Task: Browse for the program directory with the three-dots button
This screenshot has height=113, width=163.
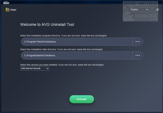Action: pos(138,42)
